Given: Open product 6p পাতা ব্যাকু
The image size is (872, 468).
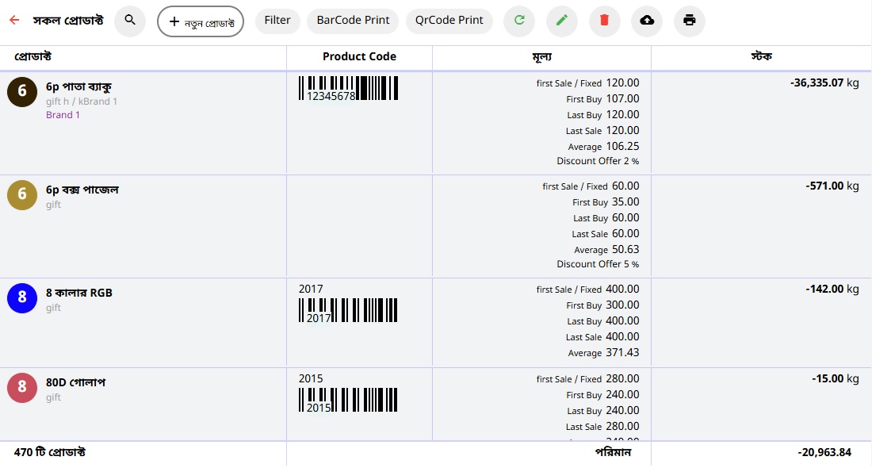Looking at the screenshot, I should pyautogui.click(x=78, y=87).
